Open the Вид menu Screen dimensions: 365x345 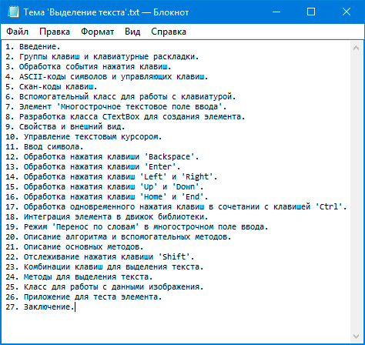click(132, 32)
